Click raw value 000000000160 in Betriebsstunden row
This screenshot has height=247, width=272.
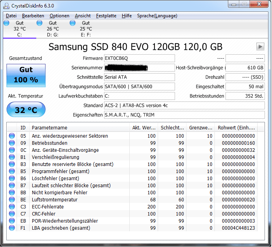click(x=238, y=143)
